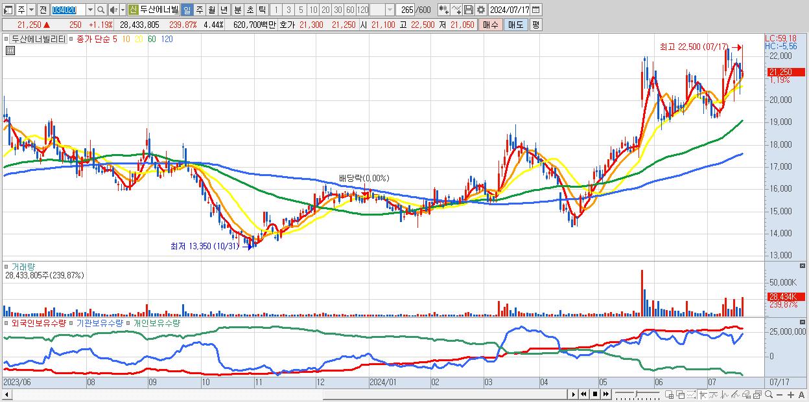Click the green 신 badge icon
The width and height of the screenshot is (809, 402).
133,10
